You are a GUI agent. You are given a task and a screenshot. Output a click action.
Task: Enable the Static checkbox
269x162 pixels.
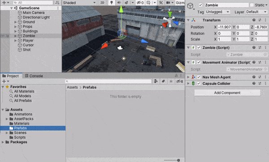(252, 5)
